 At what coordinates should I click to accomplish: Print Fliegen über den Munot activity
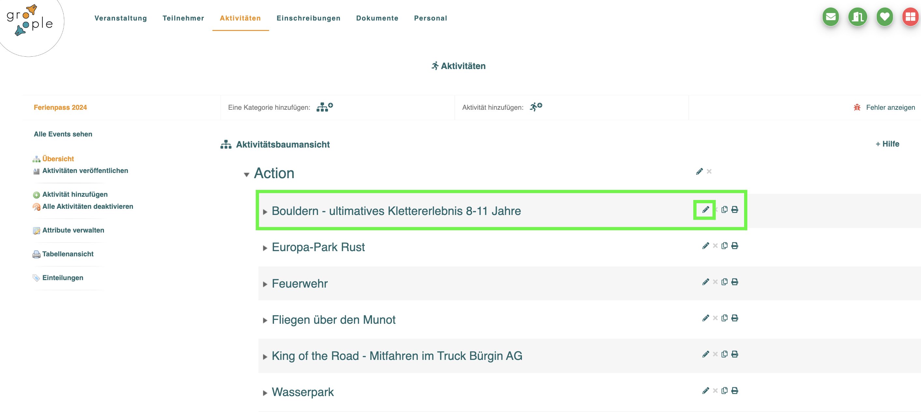point(735,318)
